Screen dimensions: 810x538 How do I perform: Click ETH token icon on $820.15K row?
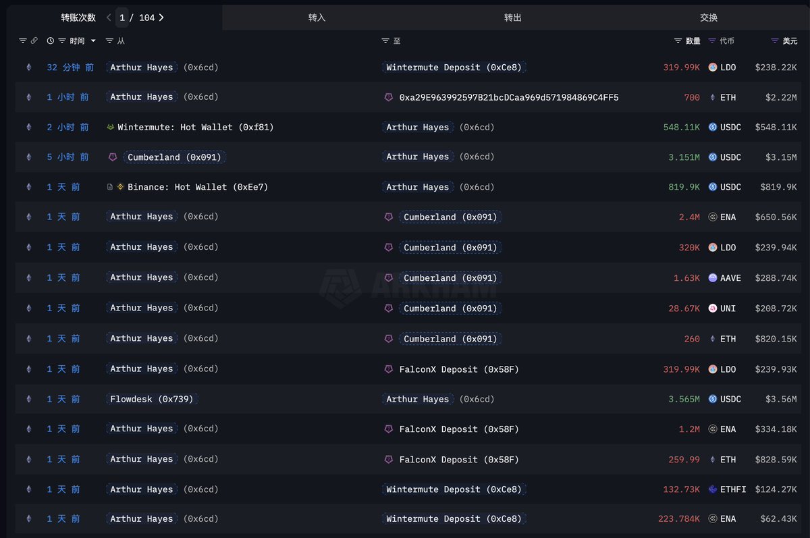point(713,339)
